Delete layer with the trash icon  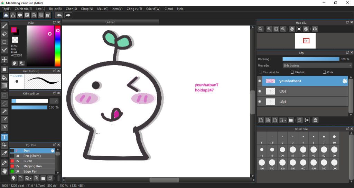315,120
